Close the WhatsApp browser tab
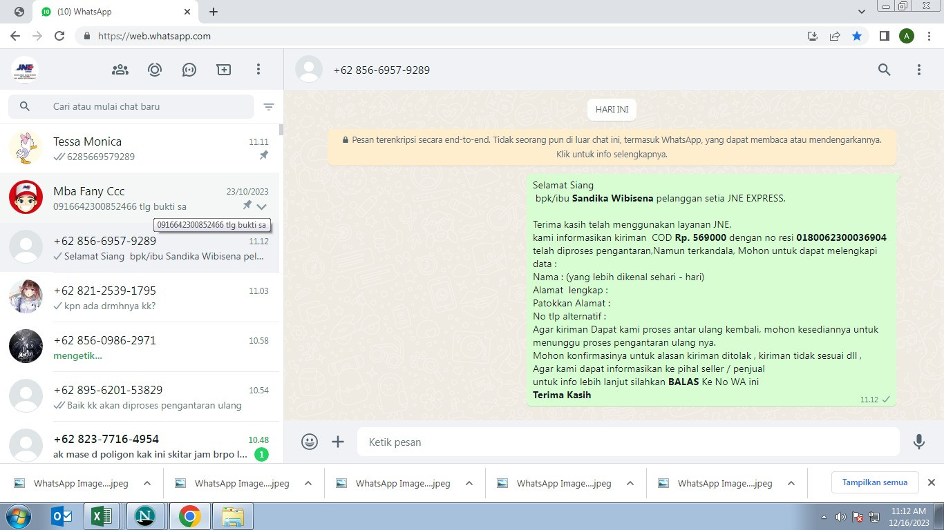944x530 pixels. click(x=187, y=12)
